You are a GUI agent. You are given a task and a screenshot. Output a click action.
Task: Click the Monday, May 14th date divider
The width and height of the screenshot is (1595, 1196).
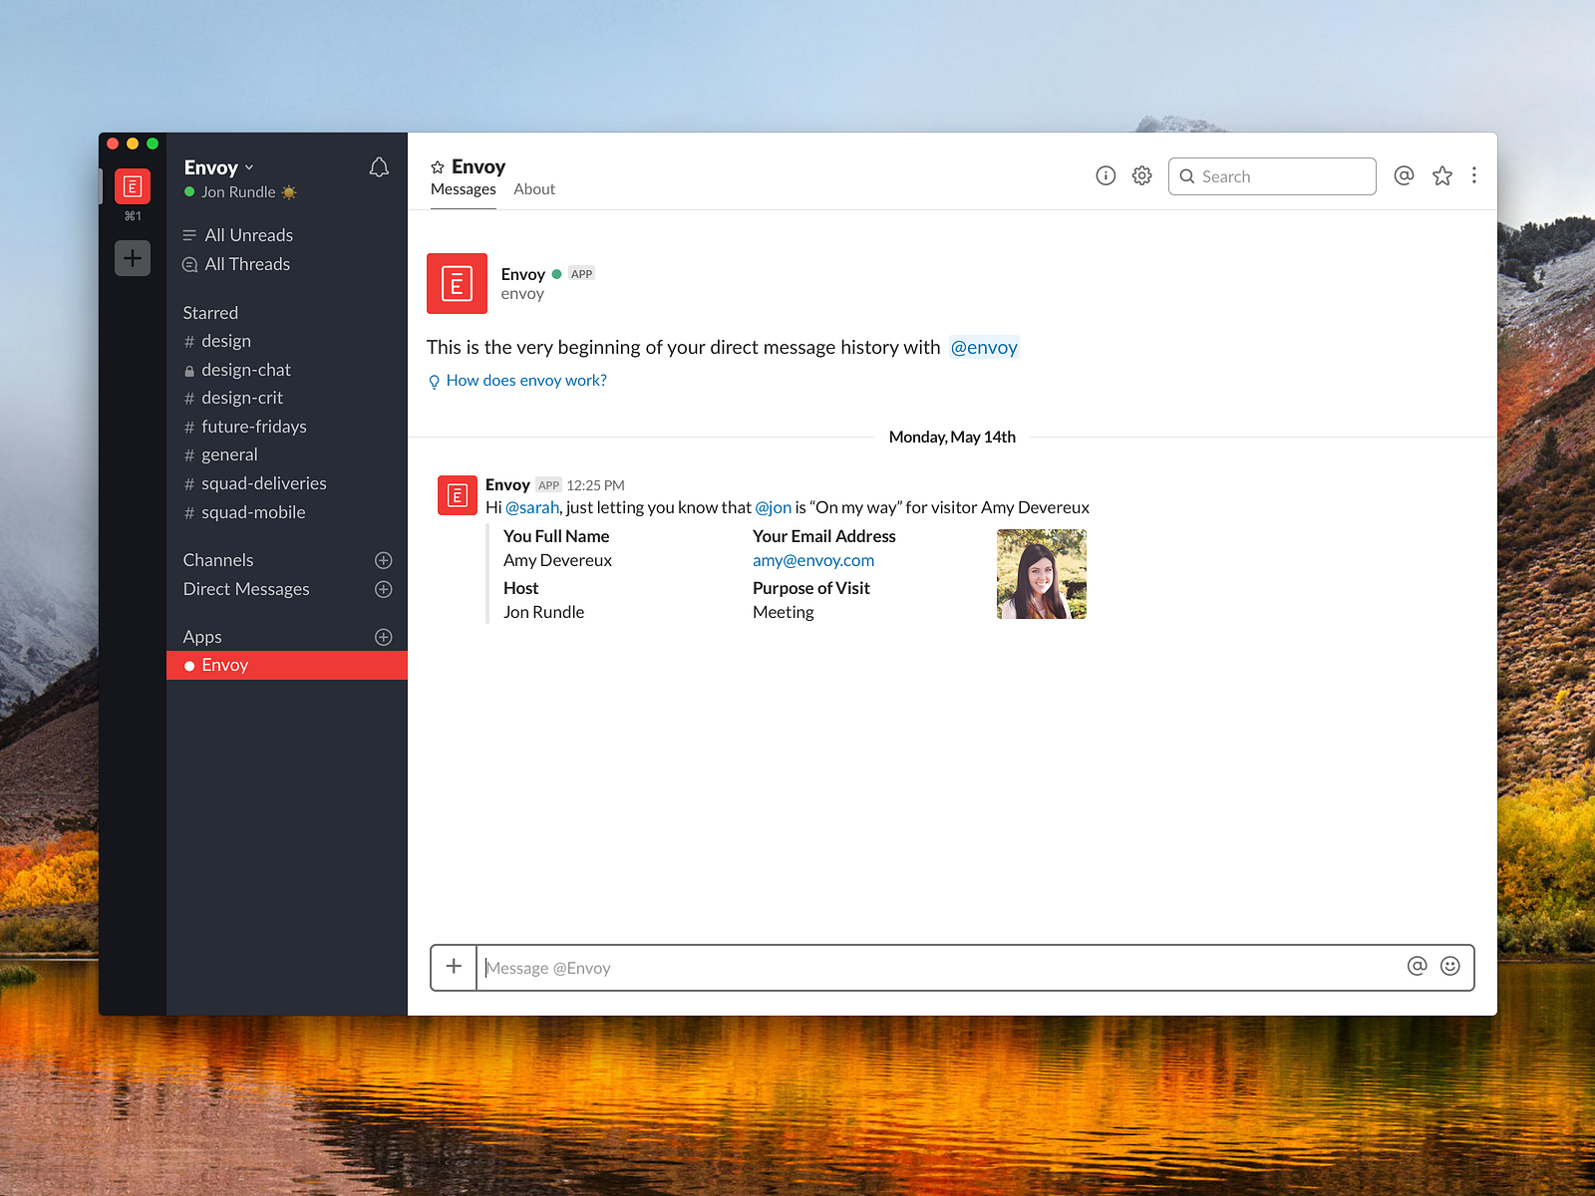[x=952, y=437]
